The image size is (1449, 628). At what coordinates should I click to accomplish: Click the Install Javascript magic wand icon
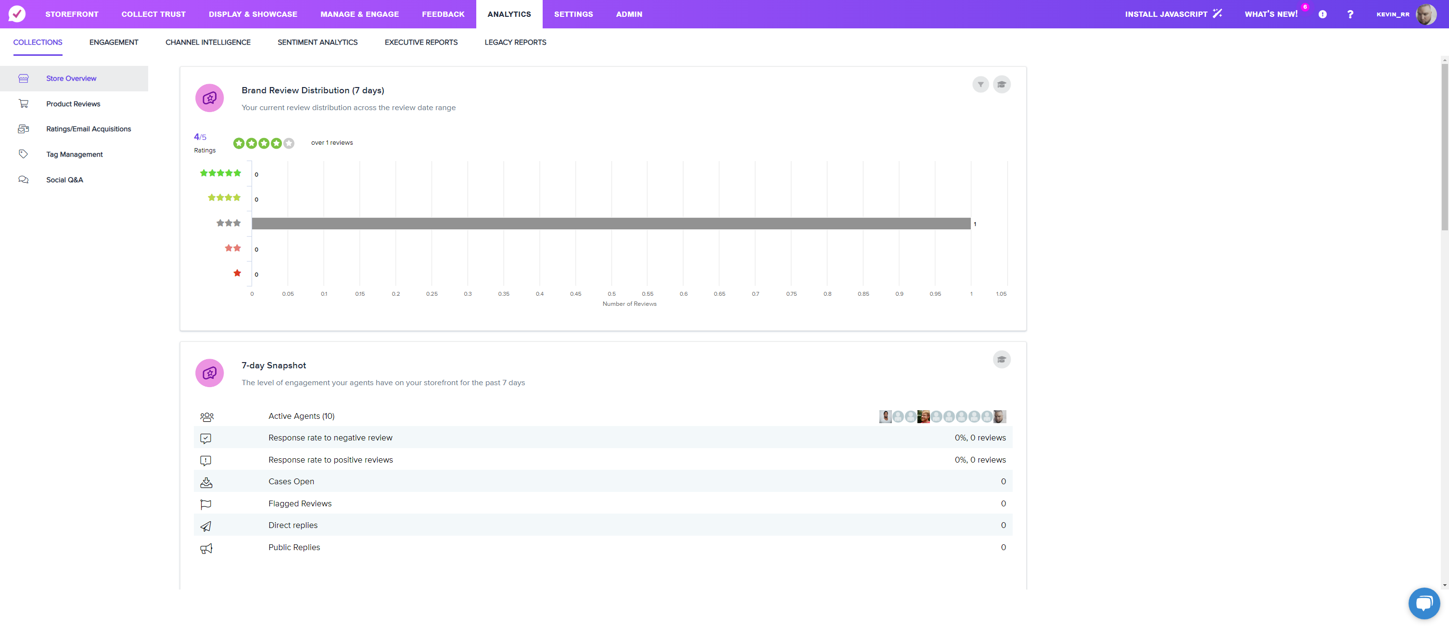tap(1217, 13)
